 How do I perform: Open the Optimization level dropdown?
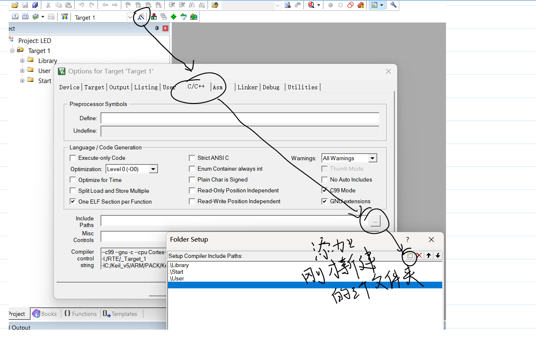point(153,169)
